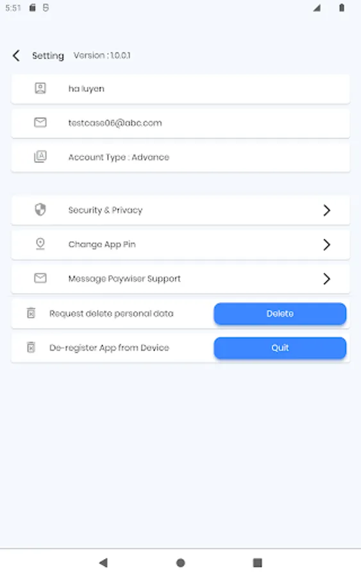Screen dimensions: 361x577
Task: Click the trash icon beside De-register App from Device
Action: [31, 347]
